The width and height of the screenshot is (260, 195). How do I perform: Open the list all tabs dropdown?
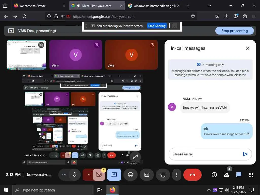tap(209, 6)
